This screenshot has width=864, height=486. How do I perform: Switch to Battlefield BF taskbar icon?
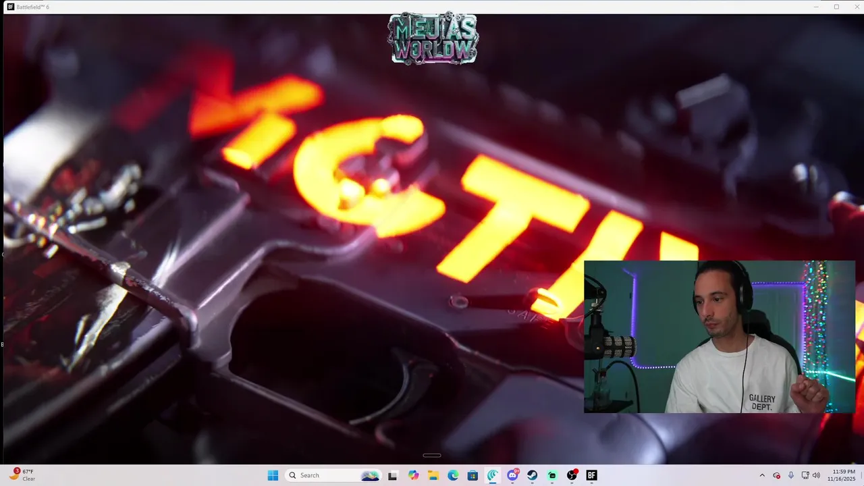click(x=592, y=475)
